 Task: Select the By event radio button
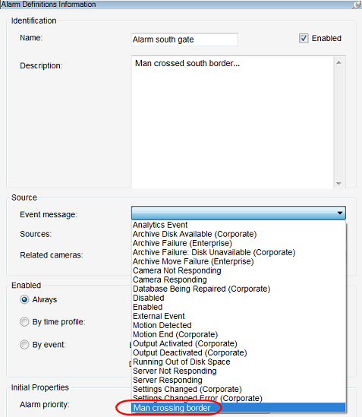click(x=24, y=345)
